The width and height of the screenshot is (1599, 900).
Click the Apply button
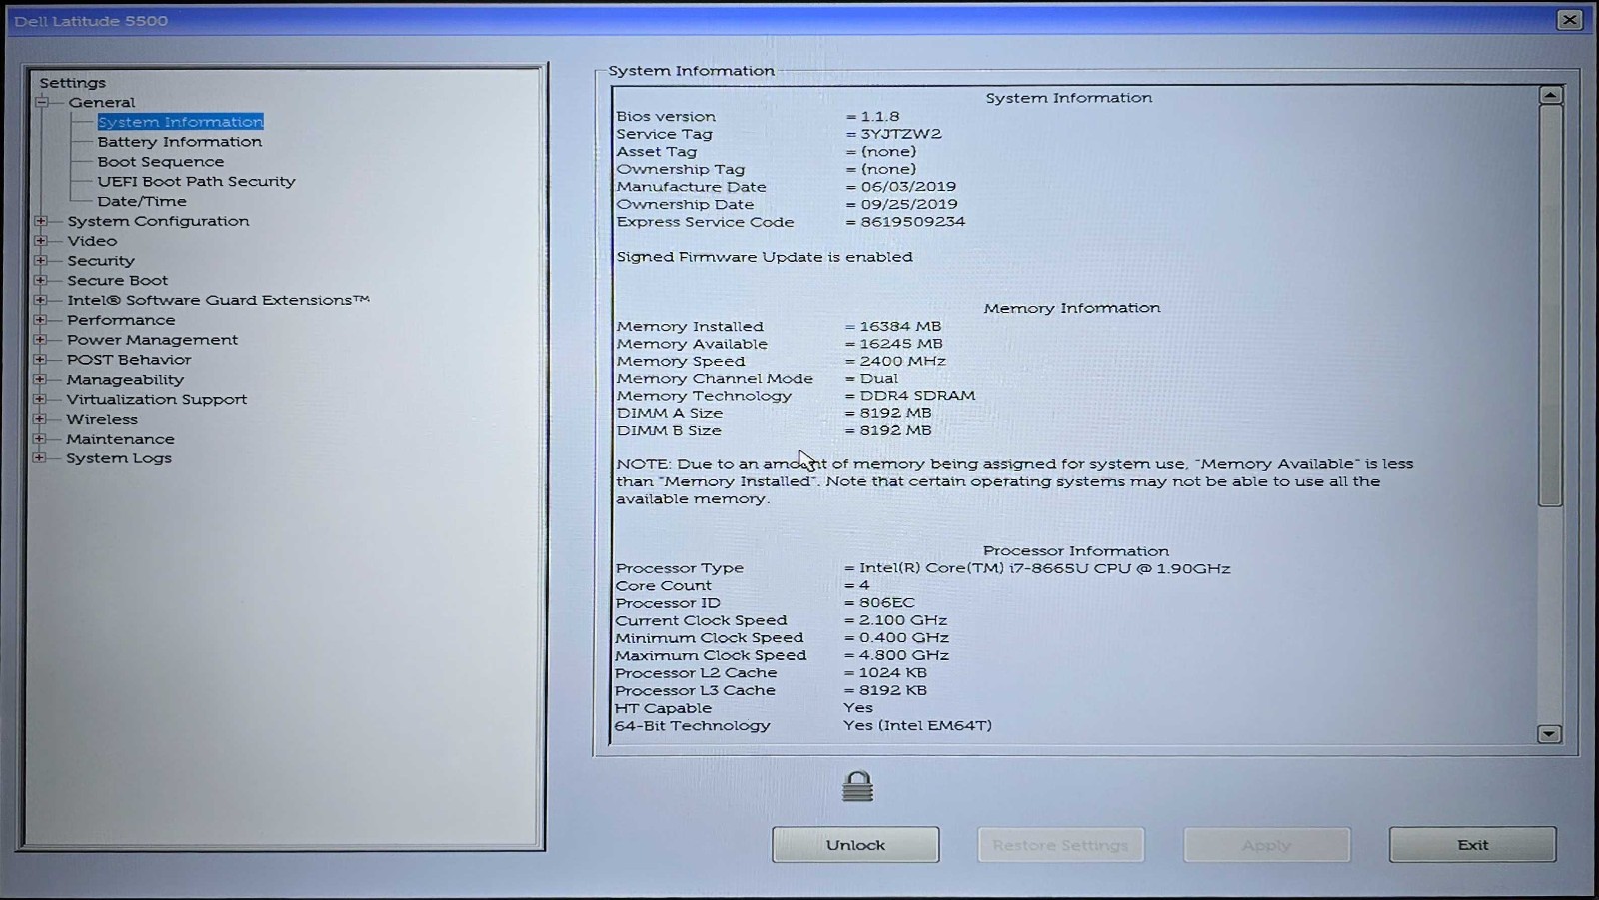[x=1266, y=844]
